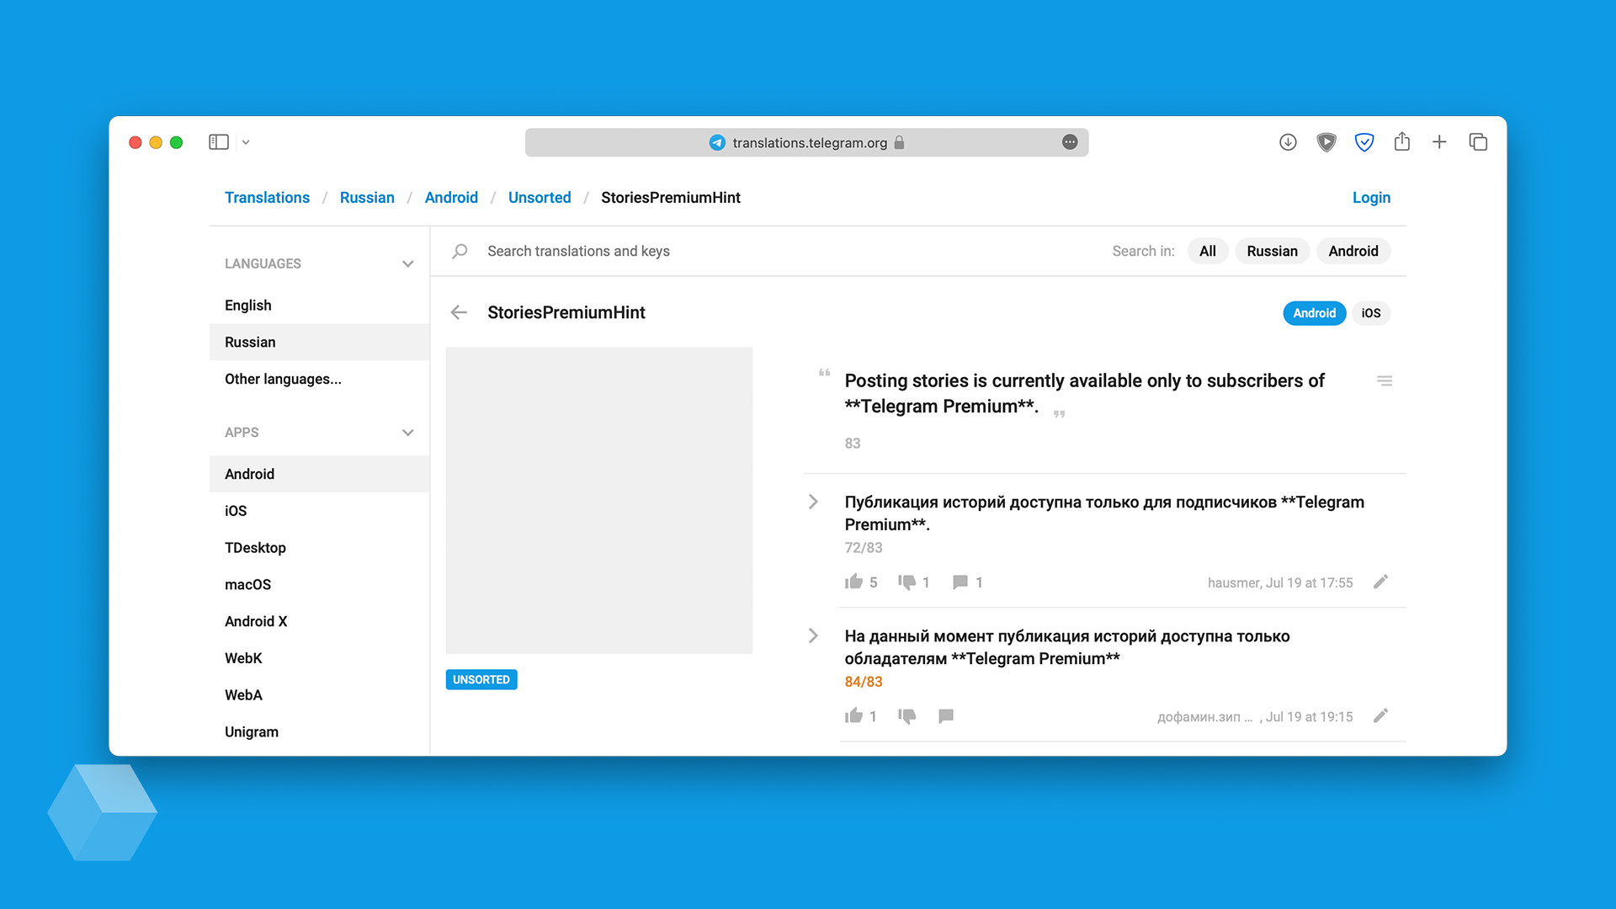The width and height of the screenshot is (1616, 909).
Task: Select the Android app from sidebar
Action: [x=248, y=474]
